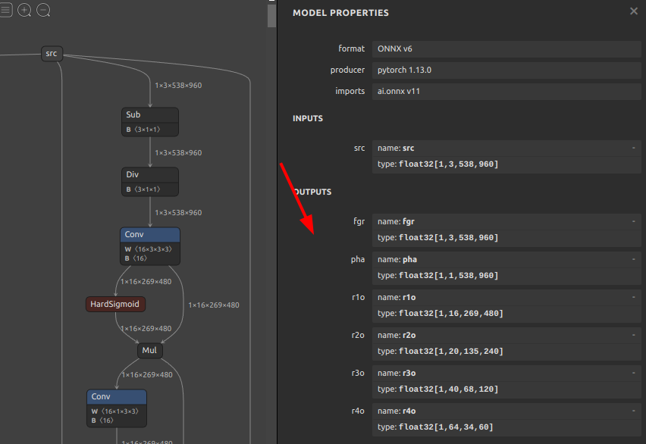Select the HardSigmoid node
Image resolution: width=646 pixels, height=444 pixels.
click(x=115, y=304)
